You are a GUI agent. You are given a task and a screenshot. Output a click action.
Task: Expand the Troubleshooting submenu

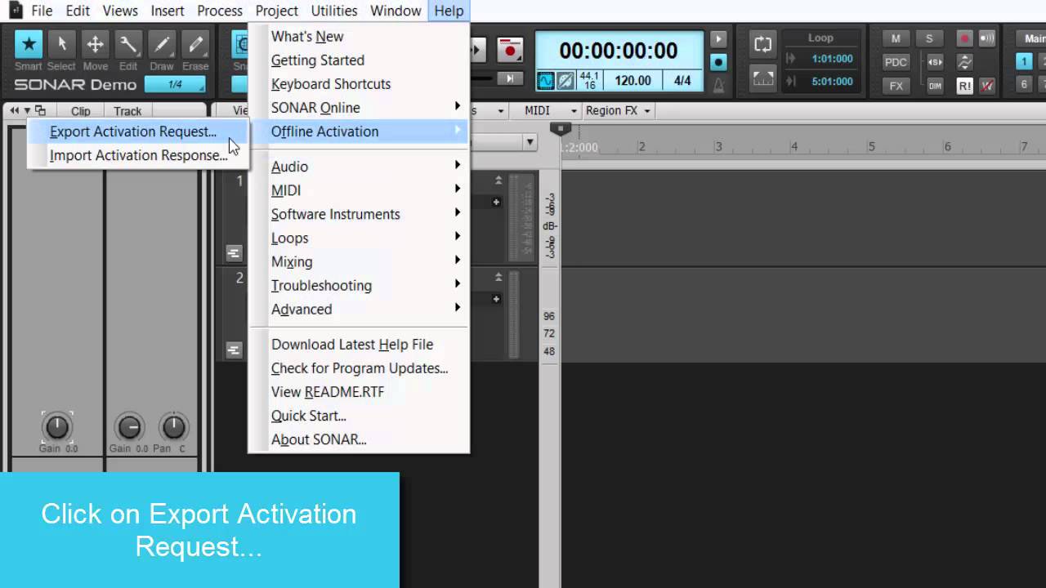click(359, 286)
